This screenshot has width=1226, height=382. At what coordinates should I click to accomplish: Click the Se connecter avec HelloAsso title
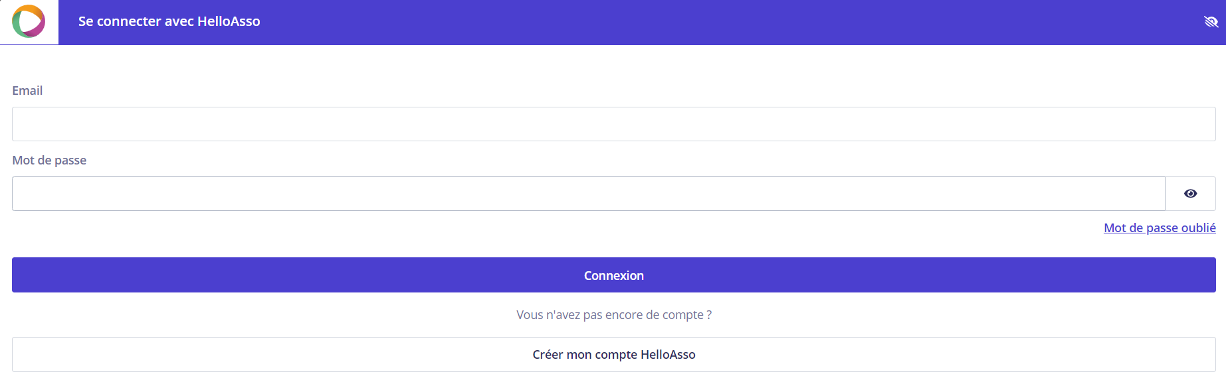169,21
